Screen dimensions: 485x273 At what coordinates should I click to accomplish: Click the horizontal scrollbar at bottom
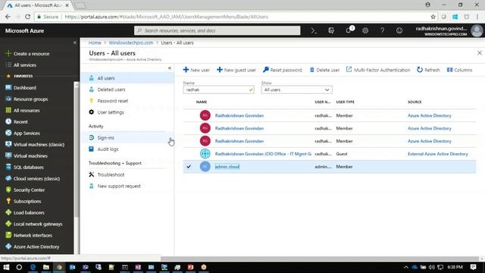[x=320, y=259]
